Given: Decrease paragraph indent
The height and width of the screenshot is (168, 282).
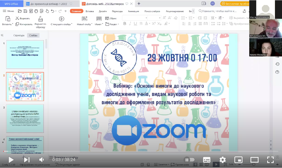Looking at the screenshot, I should pyautogui.click(x=200, y=18).
